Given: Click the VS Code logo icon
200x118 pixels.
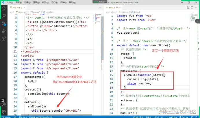Looking at the screenshot, I should tap(3, 2).
